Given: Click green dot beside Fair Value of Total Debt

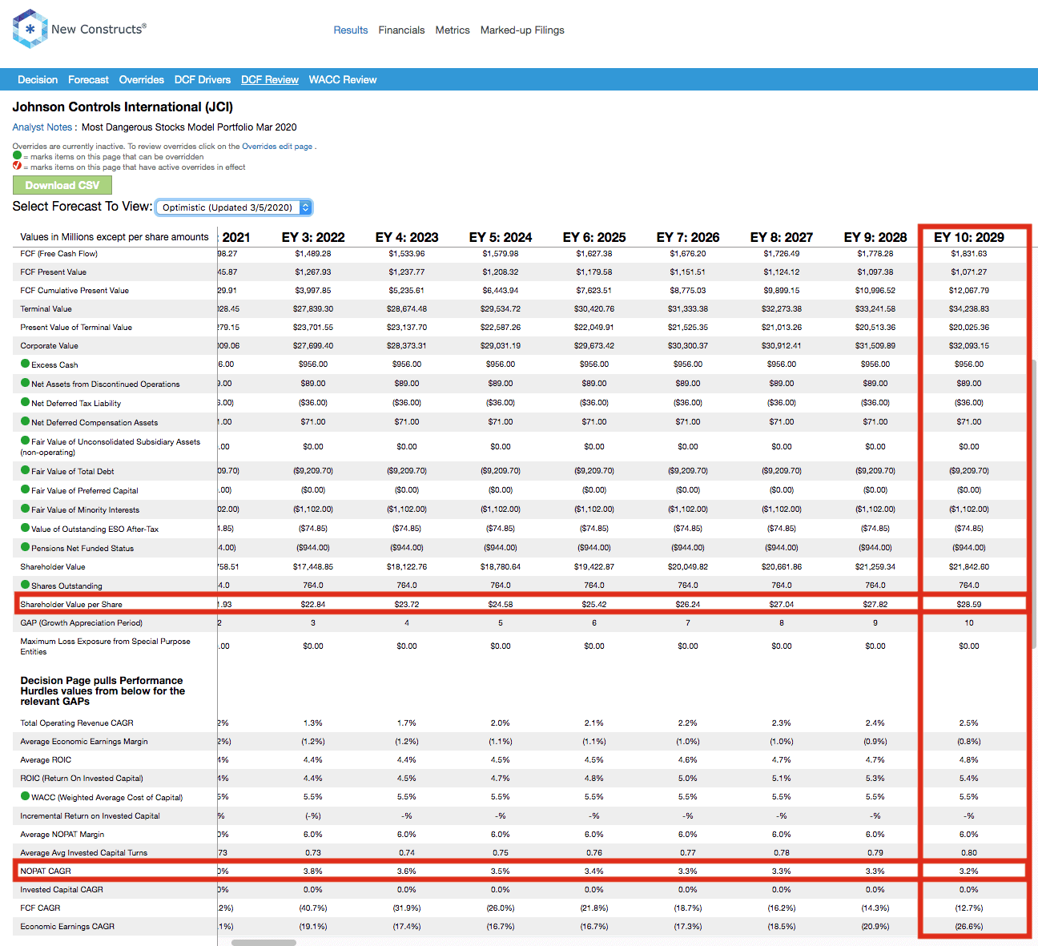Looking at the screenshot, I should [x=26, y=470].
